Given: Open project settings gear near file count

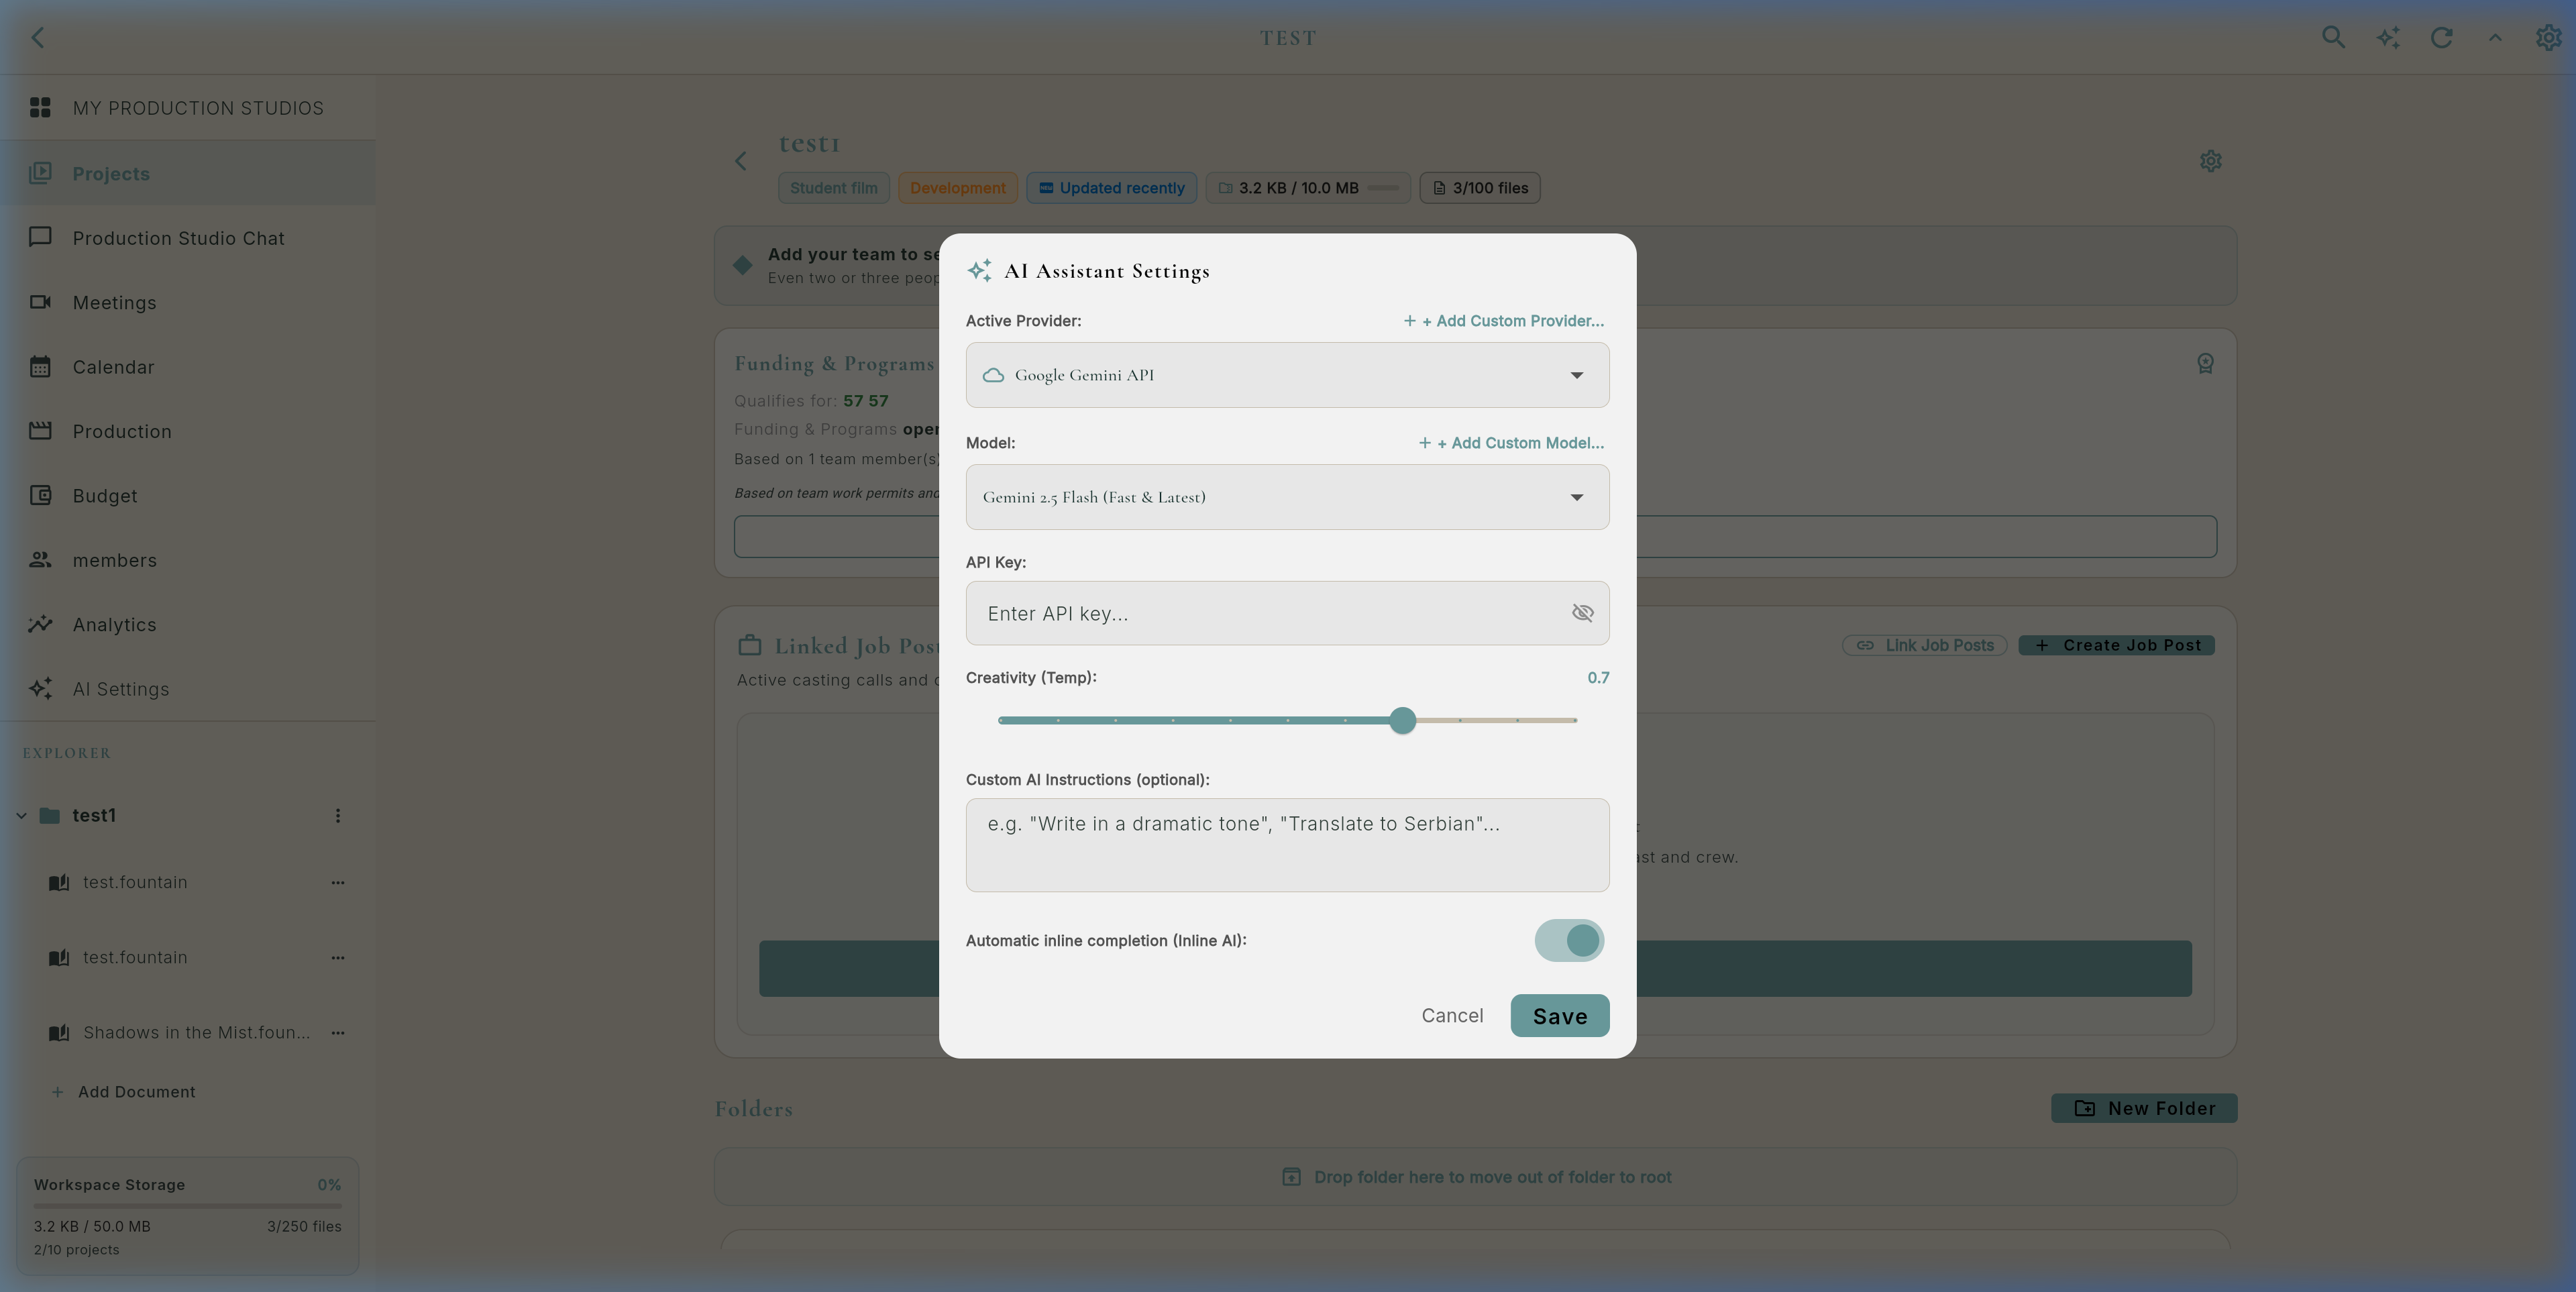Looking at the screenshot, I should 2210,161.
